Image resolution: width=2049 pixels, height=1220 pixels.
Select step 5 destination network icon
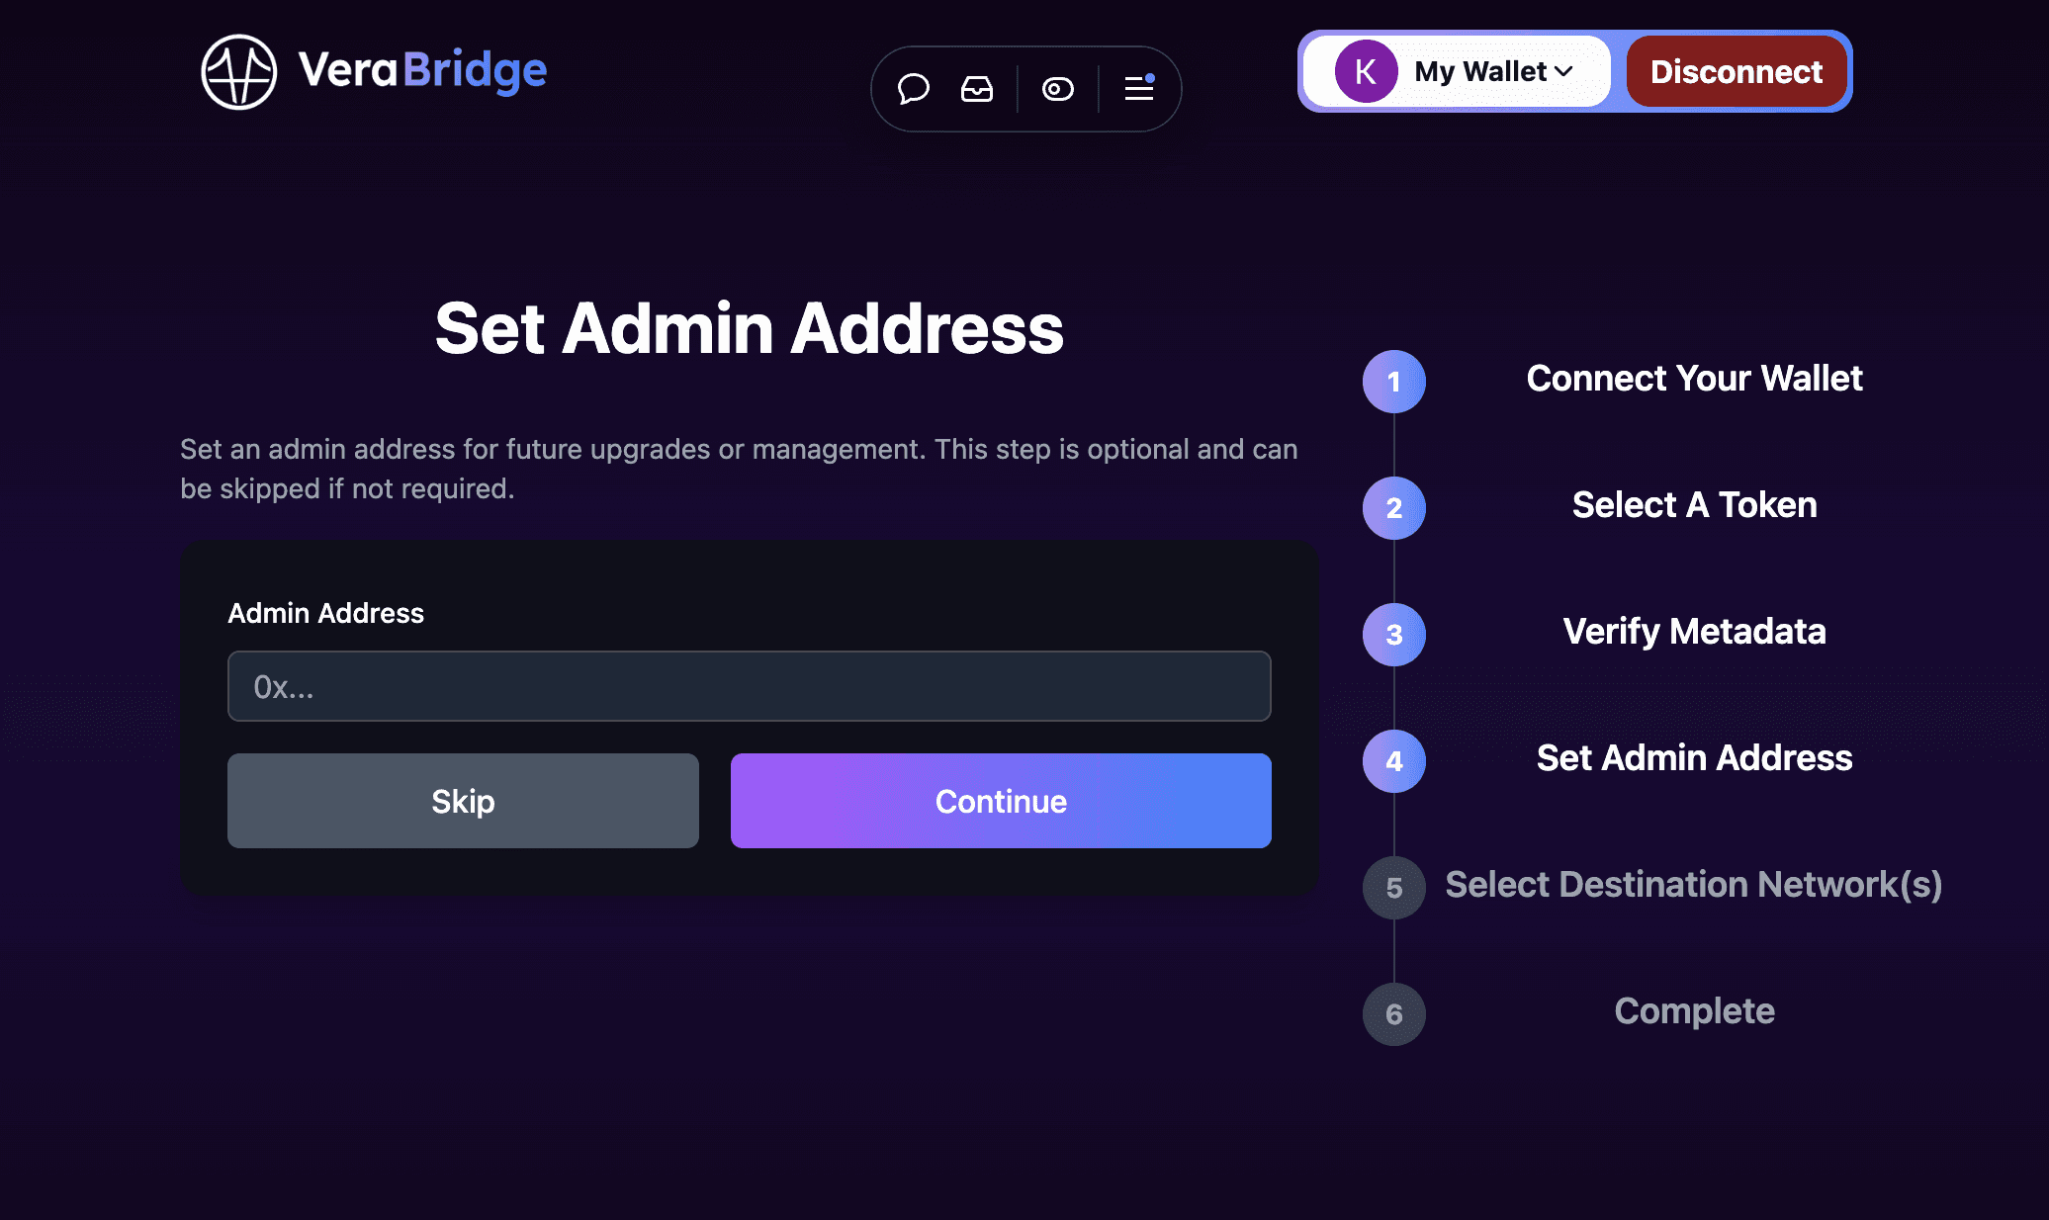click(1392, 886)
